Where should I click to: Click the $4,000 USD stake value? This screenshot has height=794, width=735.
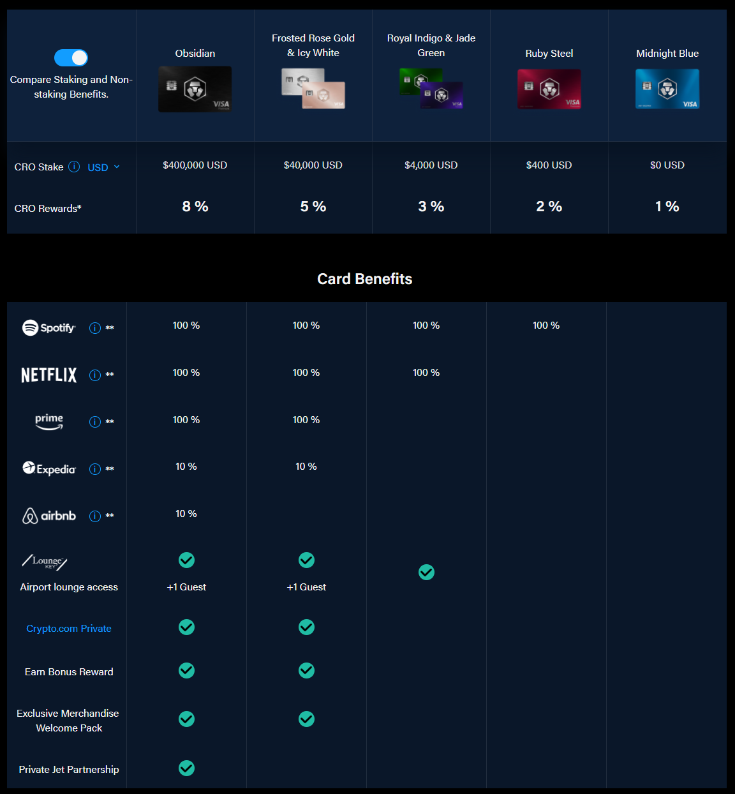coord(431,165)
